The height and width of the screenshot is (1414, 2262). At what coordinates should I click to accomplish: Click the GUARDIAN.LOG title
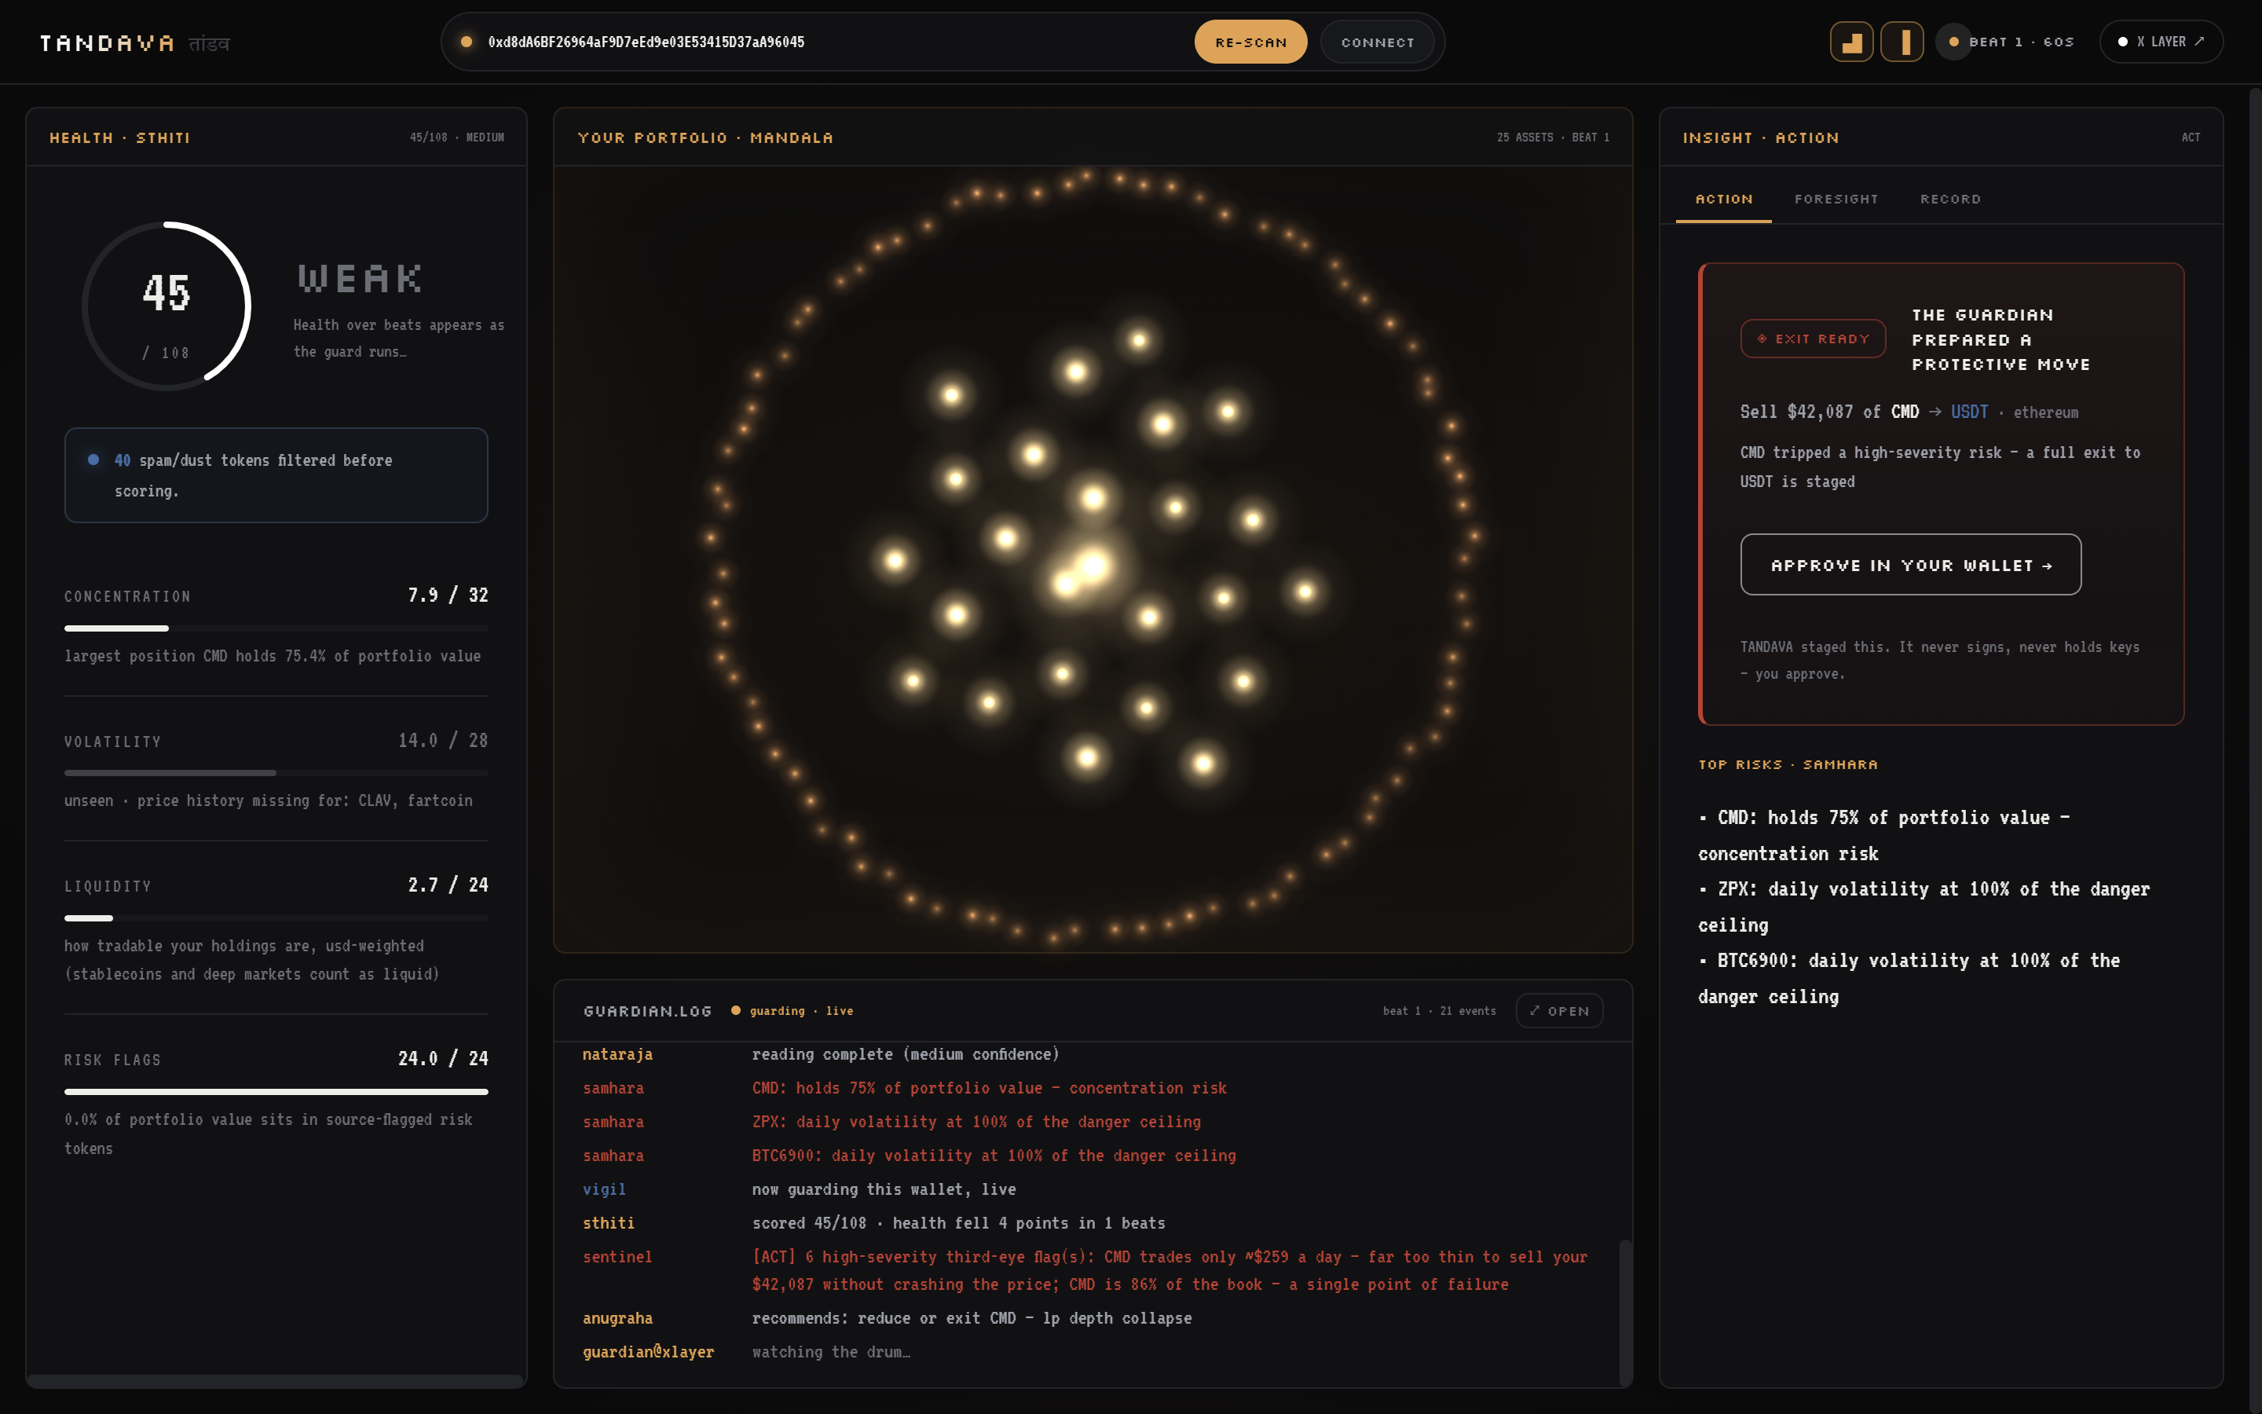(x=648, y=1011)
